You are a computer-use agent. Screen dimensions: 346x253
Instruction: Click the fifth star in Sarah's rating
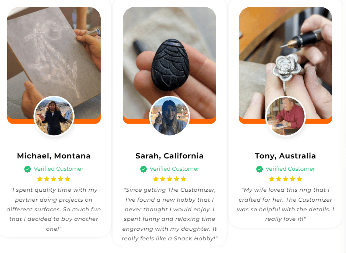[x=183, y=179]
